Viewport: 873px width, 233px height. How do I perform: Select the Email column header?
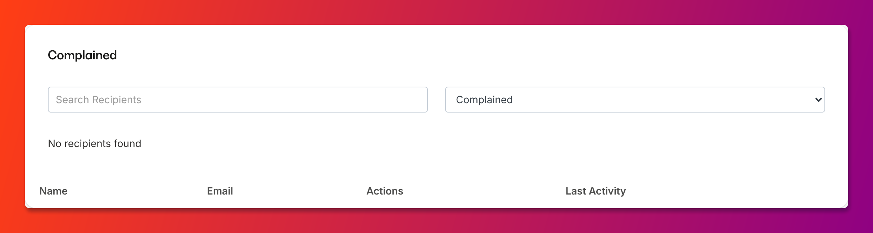220,191
